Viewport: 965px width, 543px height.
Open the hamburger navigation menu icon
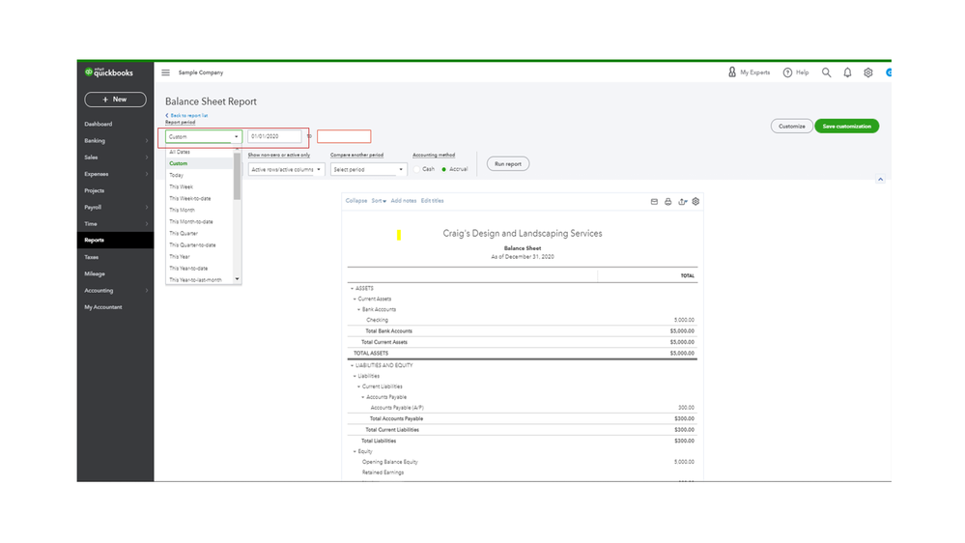166,72
